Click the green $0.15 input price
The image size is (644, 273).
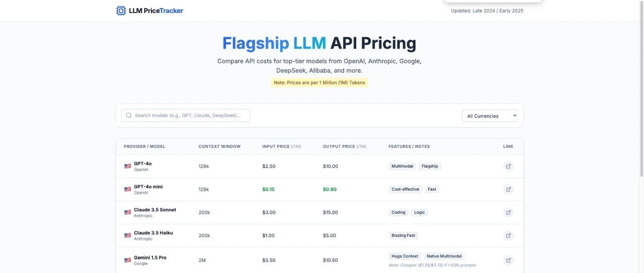pyautogui.click(x=268, y=189)
